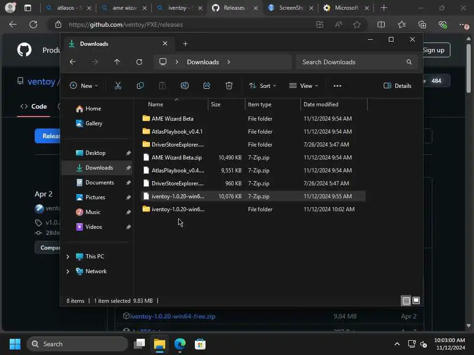
Task: Expand chevron after Downloads in address bar
Action: 229,62
